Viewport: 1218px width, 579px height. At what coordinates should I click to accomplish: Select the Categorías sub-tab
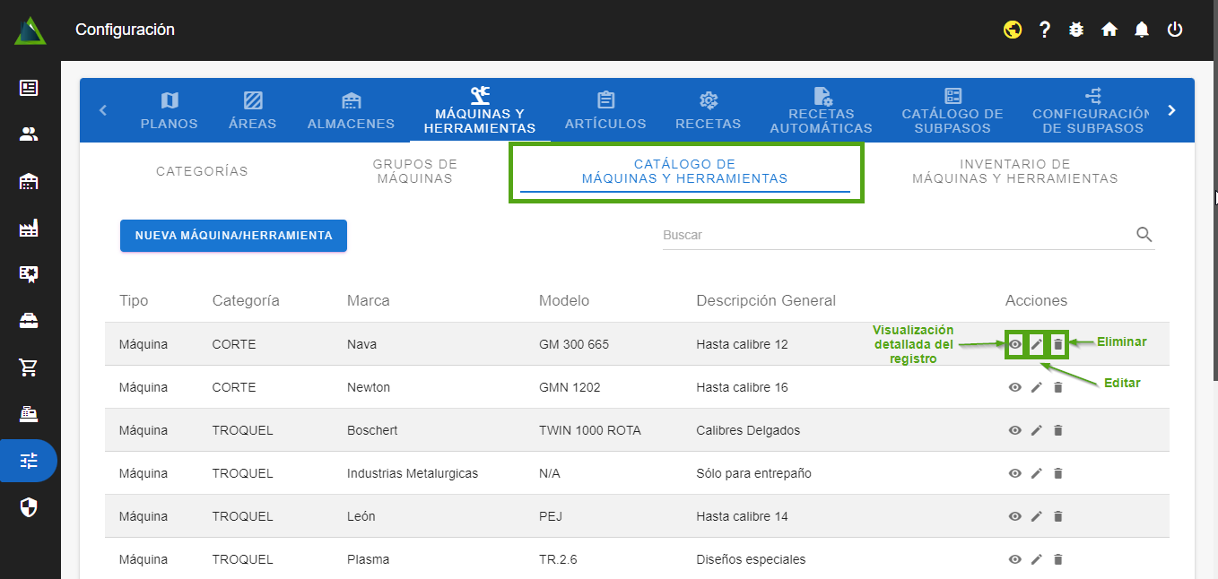[202, 171]
